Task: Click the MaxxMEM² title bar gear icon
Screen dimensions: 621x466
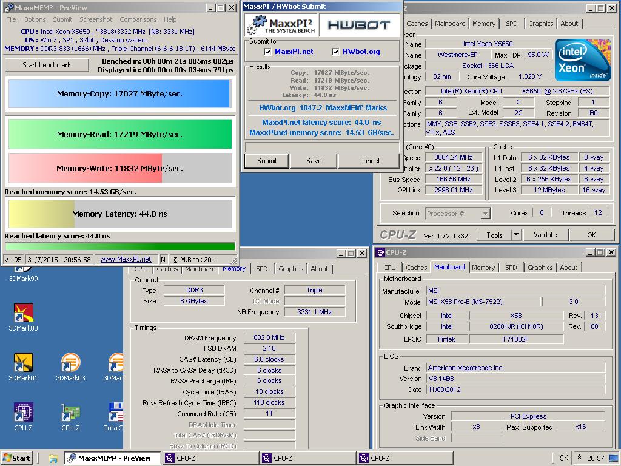Action: pyautogui.click(x=10, y=7)
